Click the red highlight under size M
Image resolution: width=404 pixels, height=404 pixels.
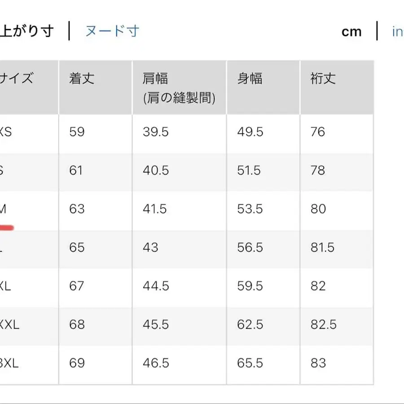pos(7,228)
